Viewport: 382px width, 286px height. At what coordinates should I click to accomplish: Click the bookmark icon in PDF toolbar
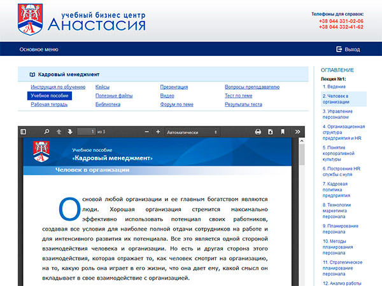click(283, 132)
